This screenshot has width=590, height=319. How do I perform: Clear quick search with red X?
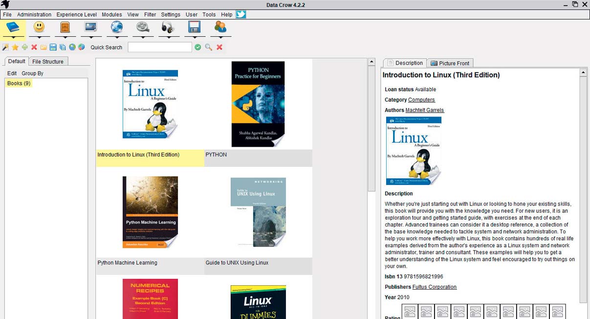coord(219,47)
